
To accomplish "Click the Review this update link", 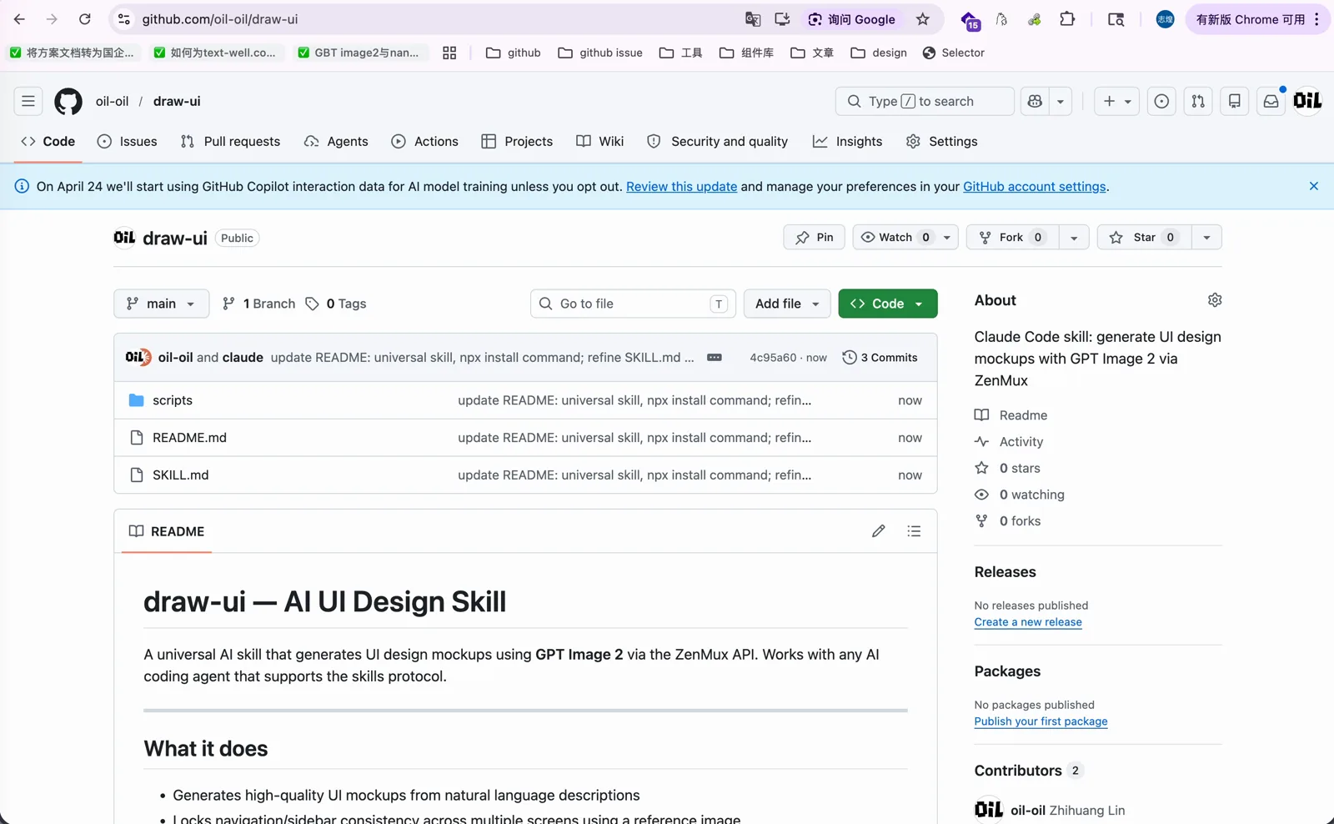I will point(681,187).
